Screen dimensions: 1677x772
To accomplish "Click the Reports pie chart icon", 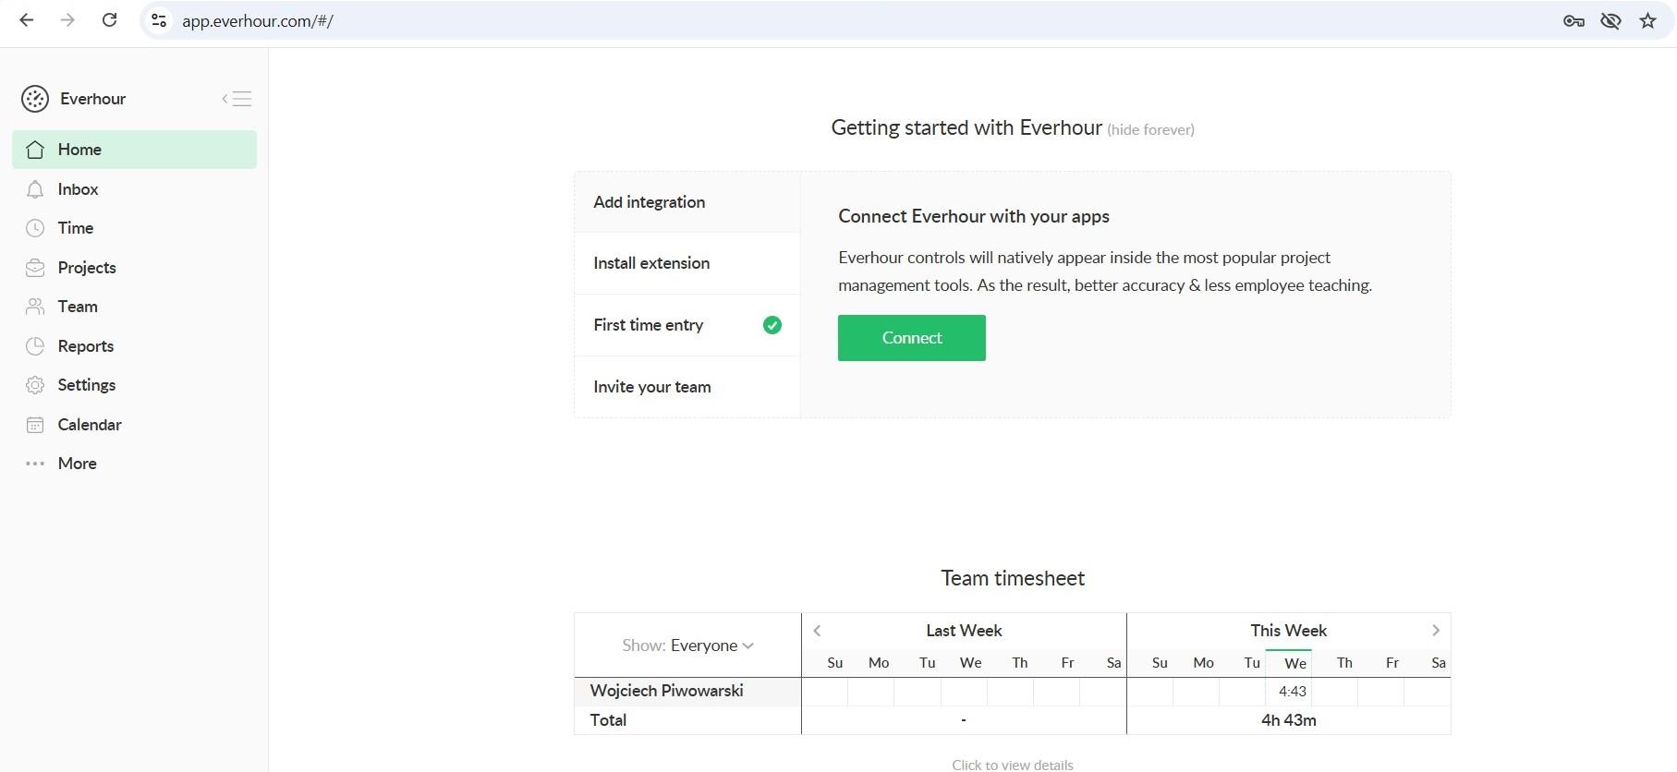I will pyautogui.click(x=35, y=346).
